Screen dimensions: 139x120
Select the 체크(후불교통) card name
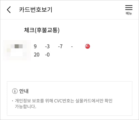[x=42, y=30]
